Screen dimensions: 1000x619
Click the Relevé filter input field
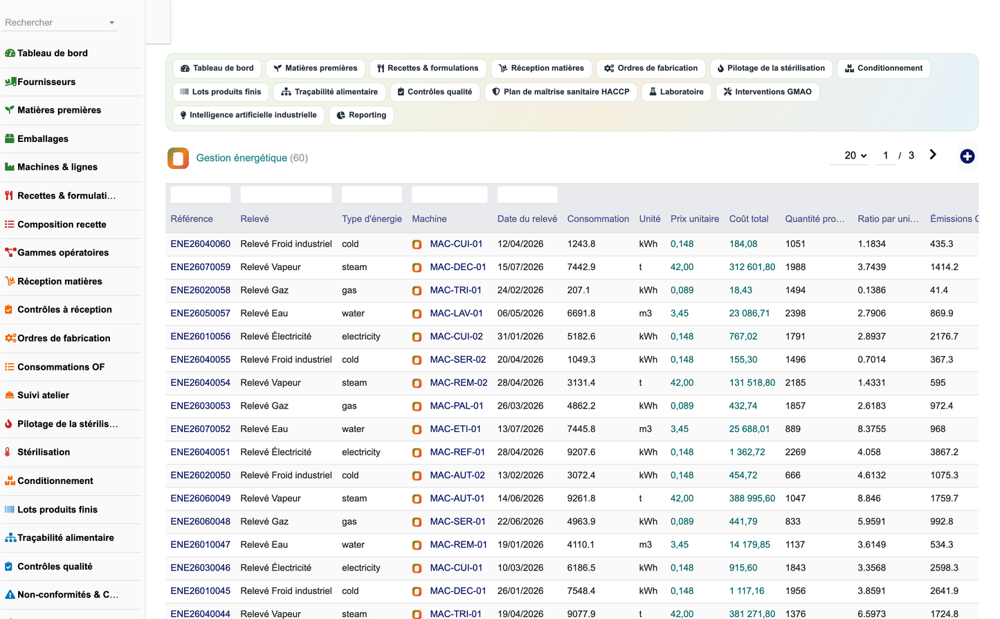pos(286,195)
